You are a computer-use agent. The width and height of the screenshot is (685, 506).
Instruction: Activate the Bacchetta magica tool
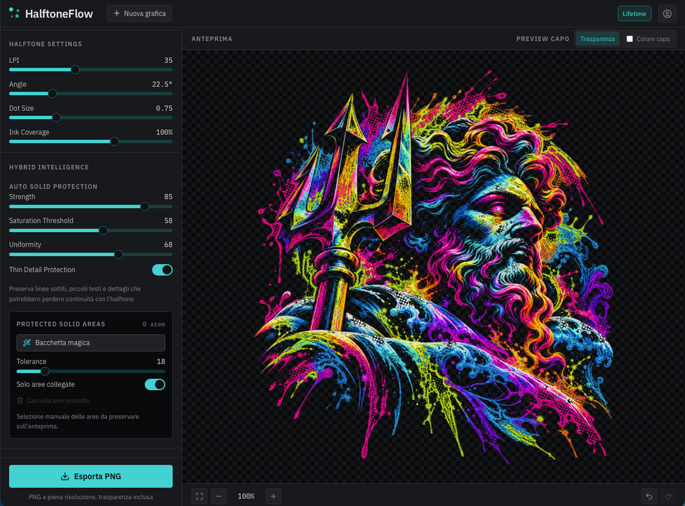pos(91,343)
